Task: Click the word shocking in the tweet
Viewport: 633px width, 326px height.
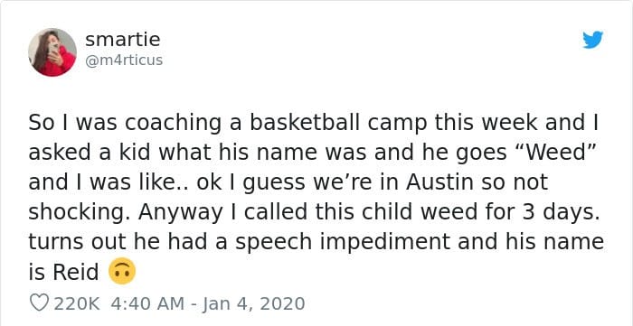Action: 80,213
